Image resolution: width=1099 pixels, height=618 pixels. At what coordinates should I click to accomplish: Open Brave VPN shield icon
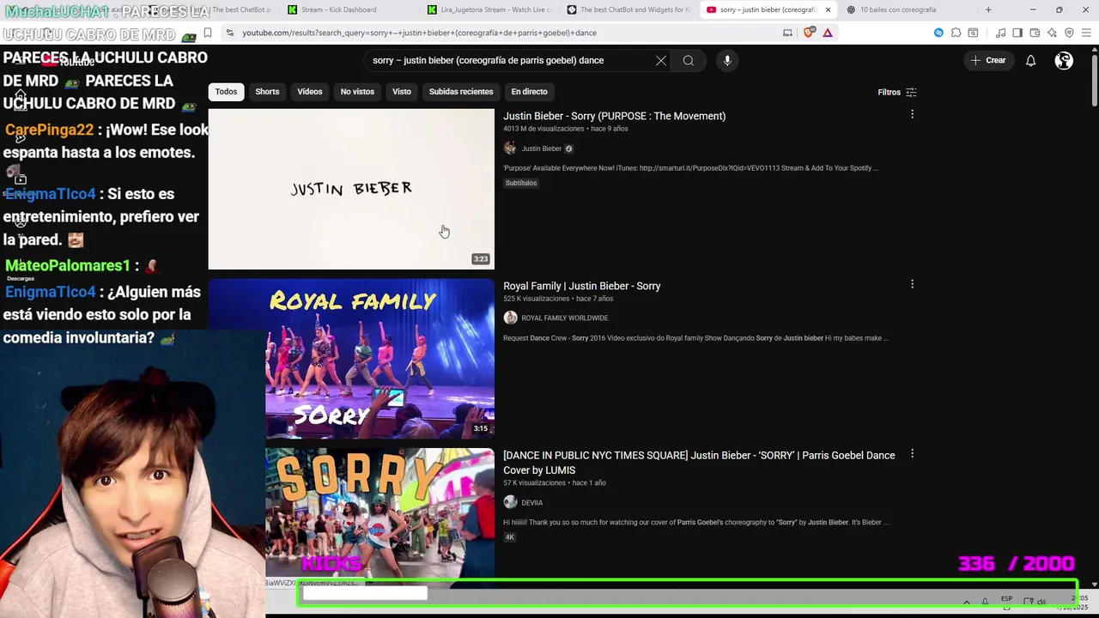pyautogui.click(x=1069, y=33)
